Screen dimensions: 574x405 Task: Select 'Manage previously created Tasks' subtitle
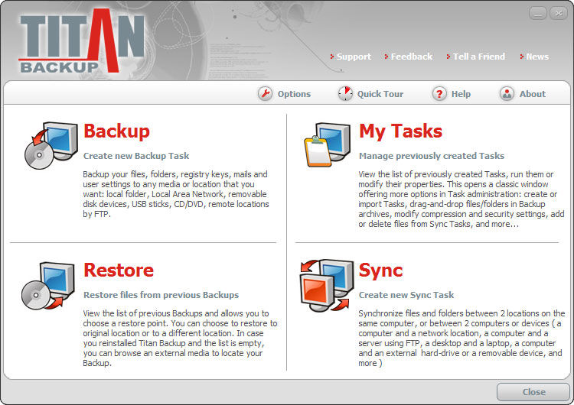[x=432, y=156]
